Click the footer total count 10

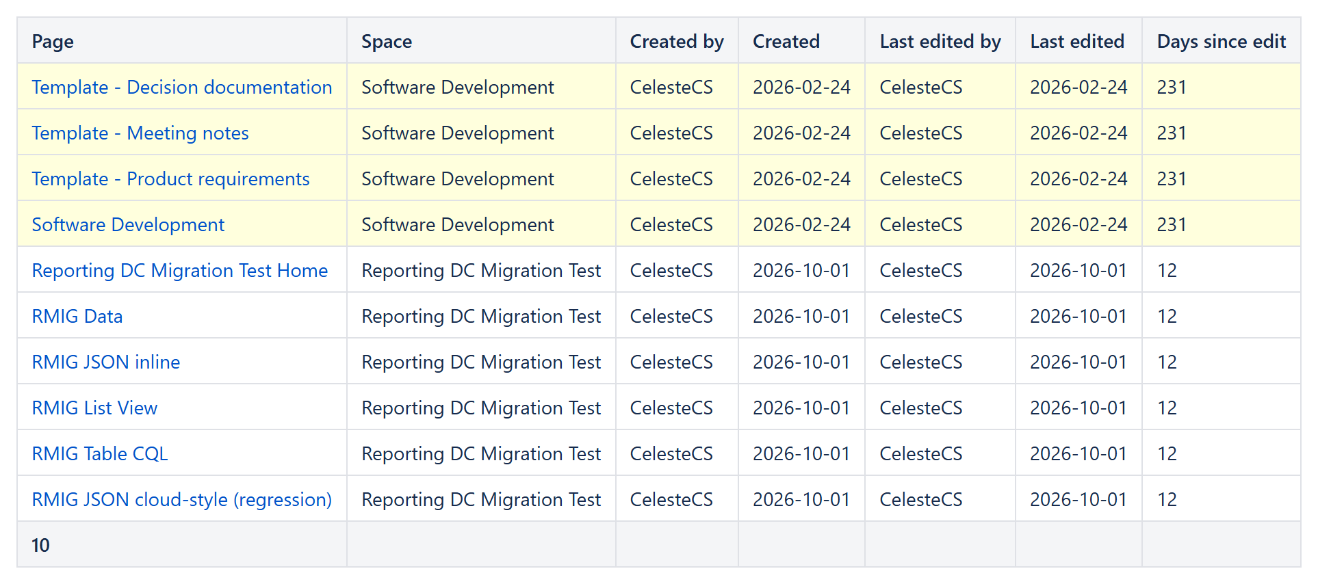[40, 545]
